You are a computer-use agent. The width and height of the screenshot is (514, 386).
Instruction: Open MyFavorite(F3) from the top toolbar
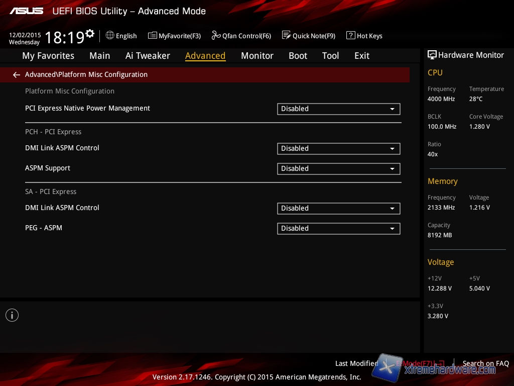(x=174, y=36)
